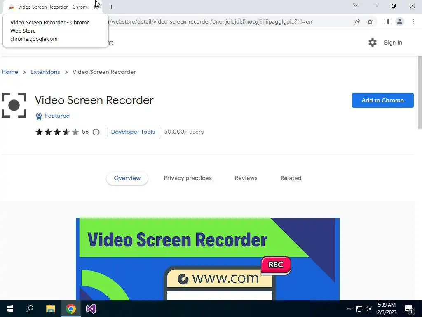Viewport: 422px width, 317px height.
Task: Open the Chrome side panel icon
Action: [387, 21]
